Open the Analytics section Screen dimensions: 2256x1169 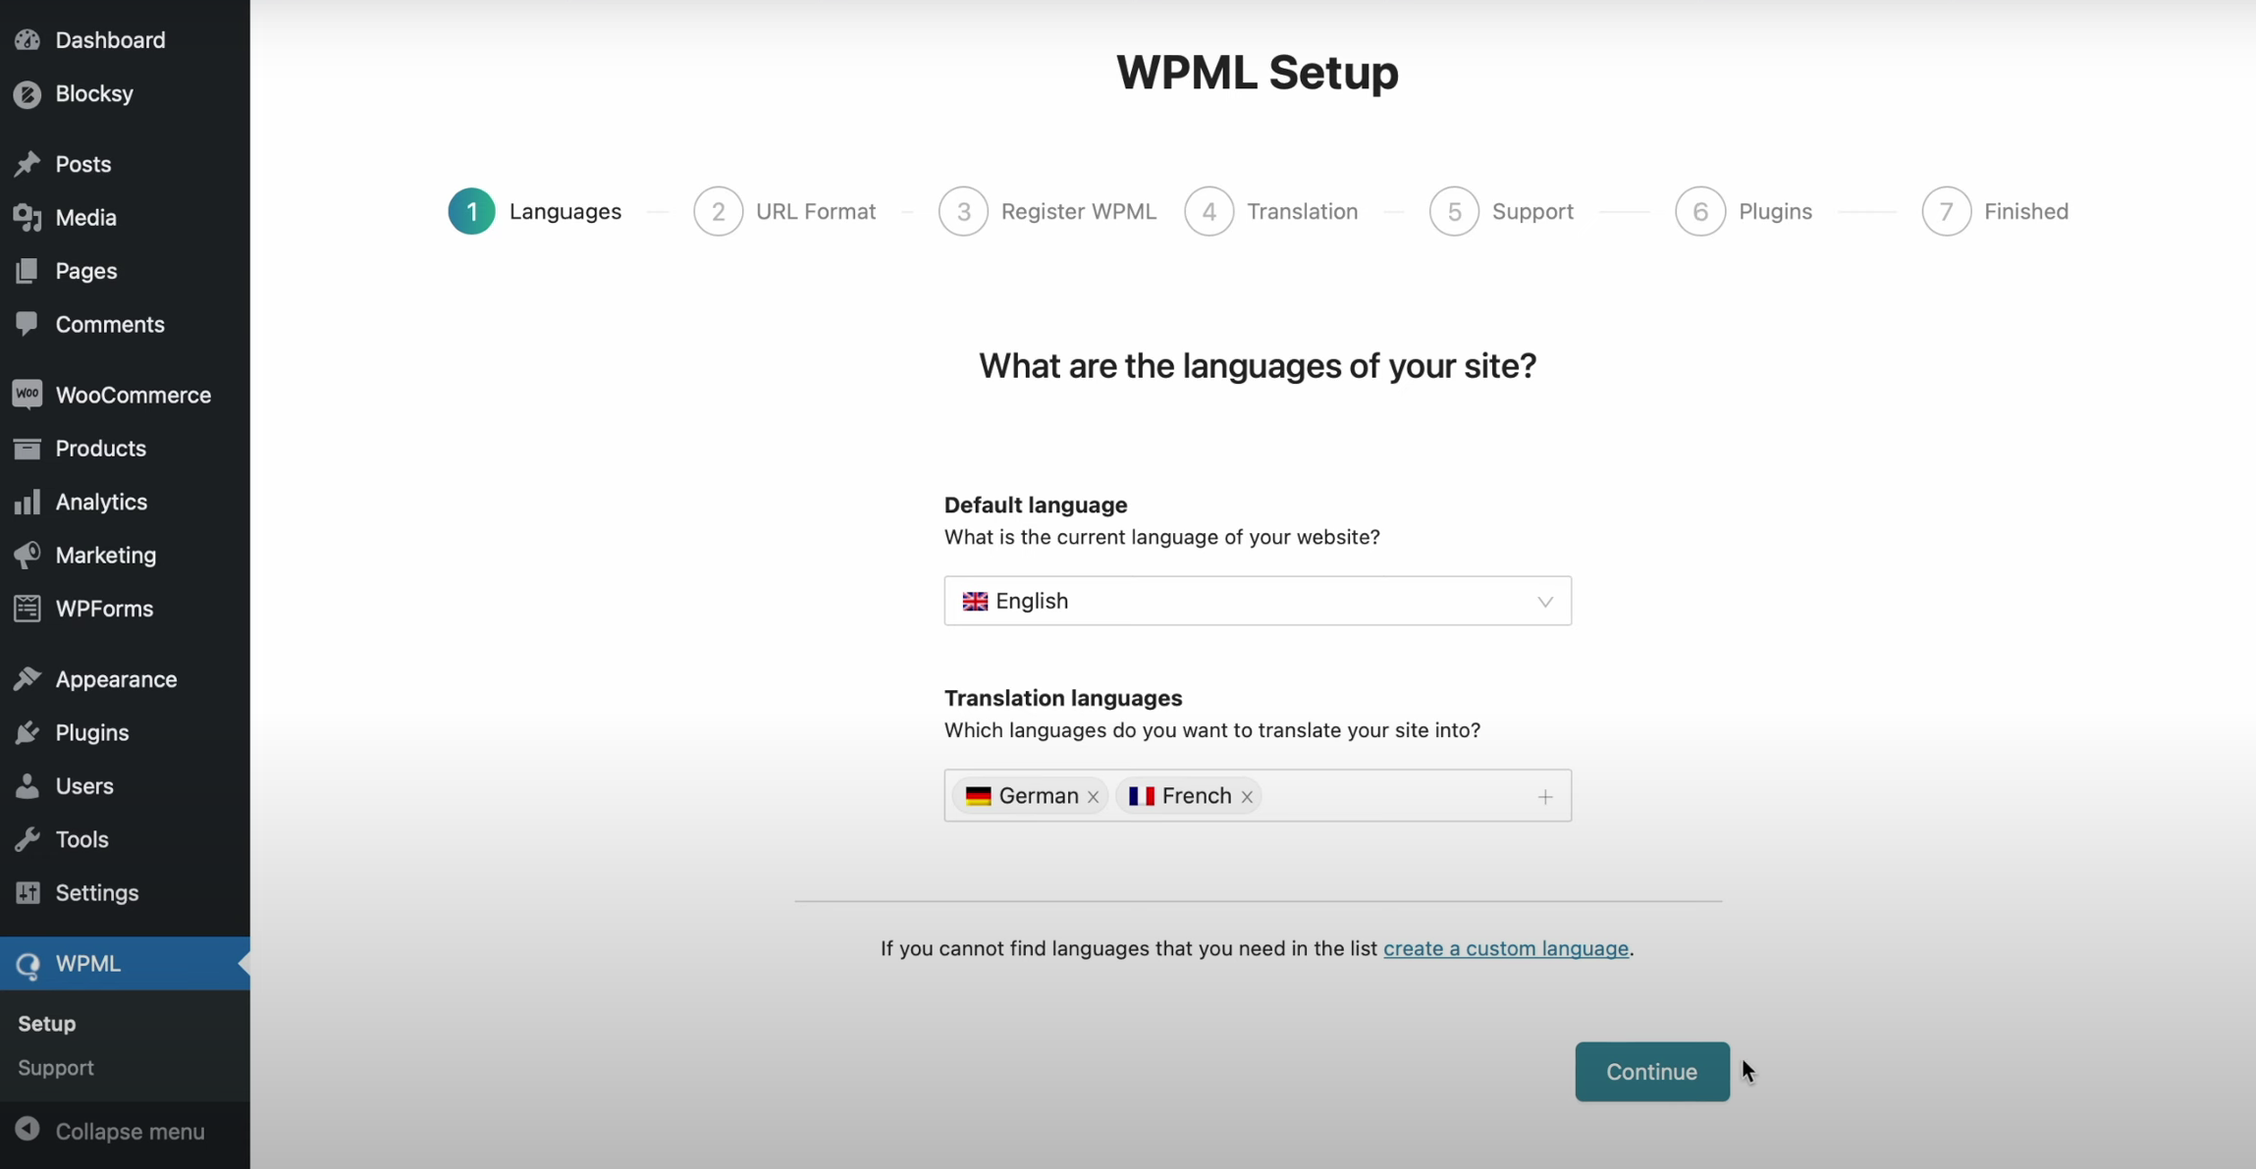click(101, 502)
